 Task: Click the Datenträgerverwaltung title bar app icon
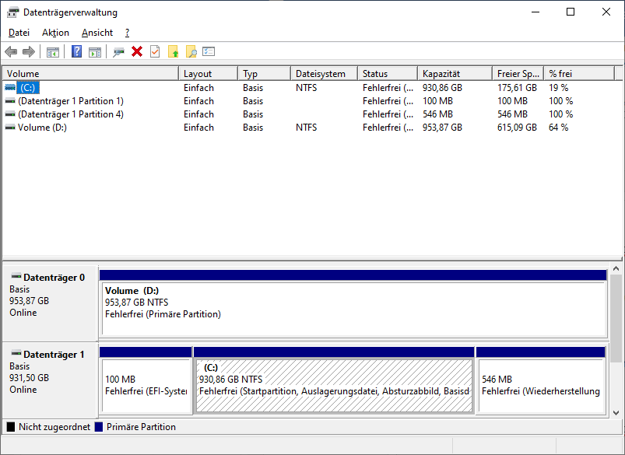pyautogui.click(x=12, y=12)
